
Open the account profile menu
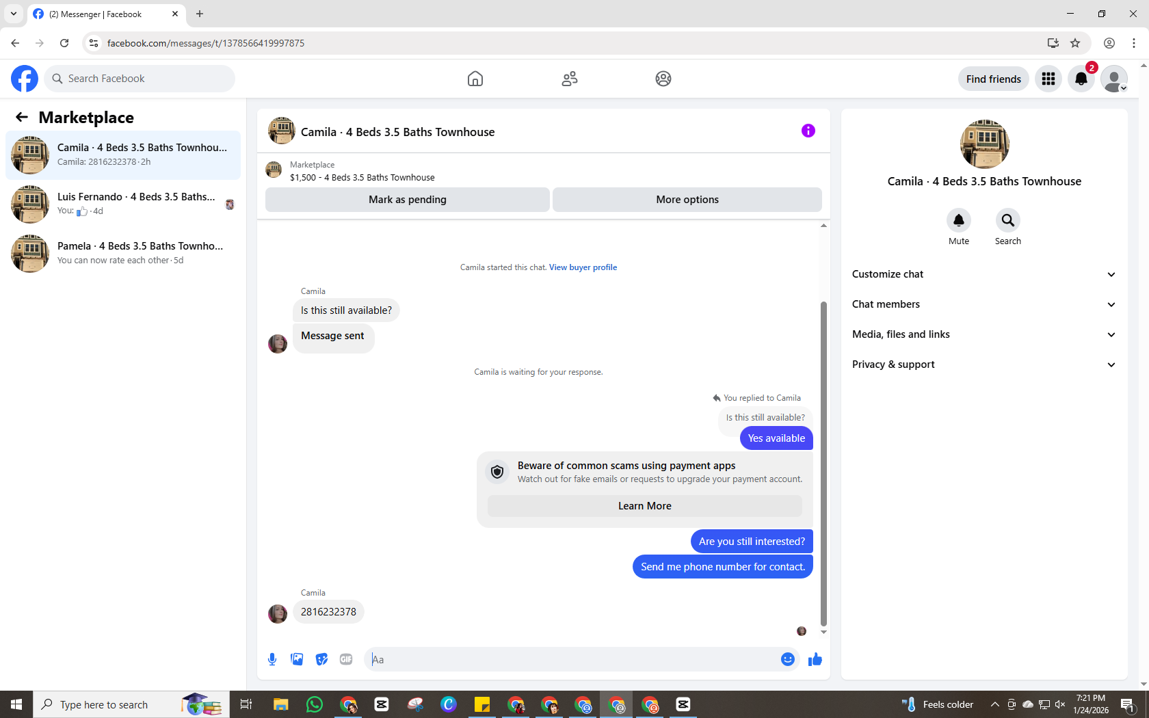click(x=1114, y=79)
